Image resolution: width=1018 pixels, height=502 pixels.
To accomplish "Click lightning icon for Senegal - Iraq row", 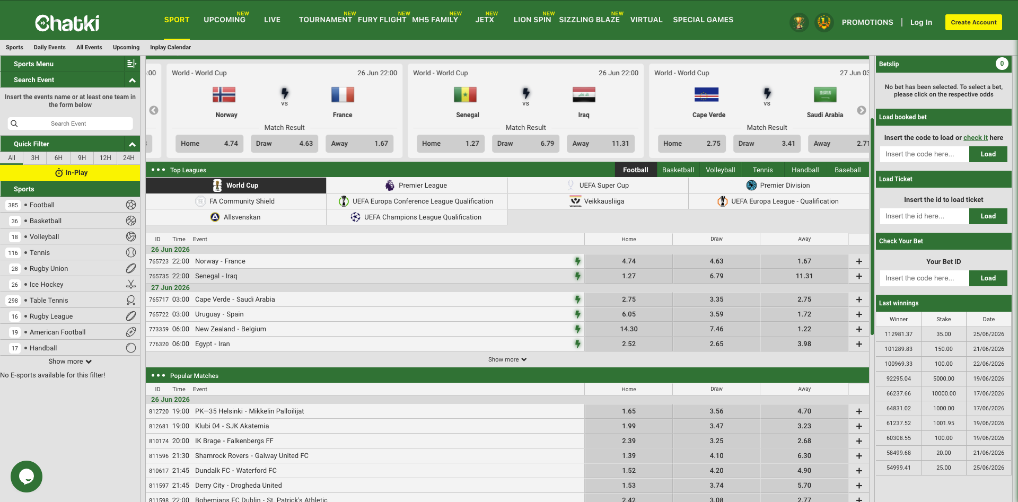I will click(x=577, y=276).
